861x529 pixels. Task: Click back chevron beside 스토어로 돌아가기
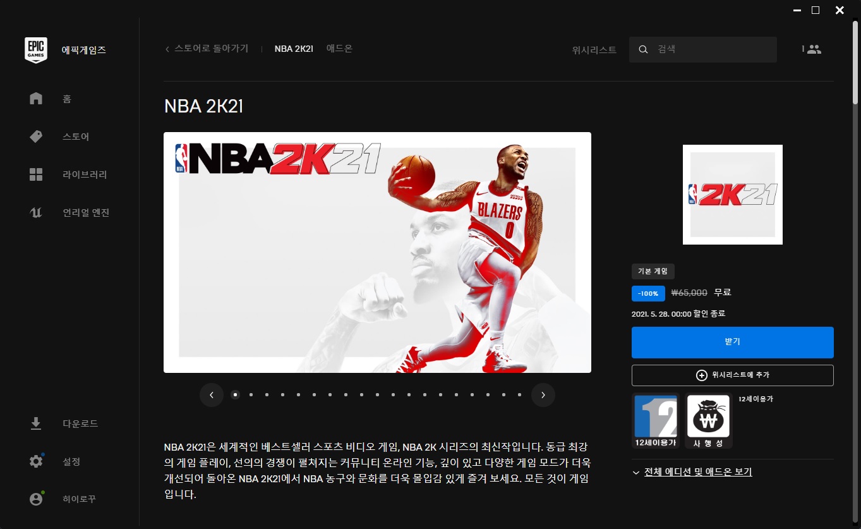(x=167, y=49)
